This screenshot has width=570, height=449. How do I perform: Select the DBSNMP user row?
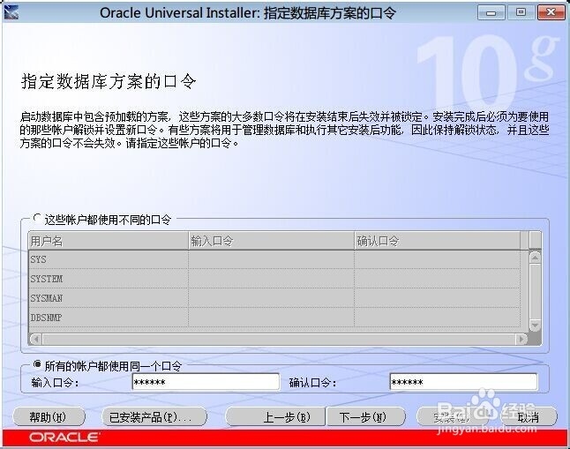pyautogui.click(x=274, y=318)
